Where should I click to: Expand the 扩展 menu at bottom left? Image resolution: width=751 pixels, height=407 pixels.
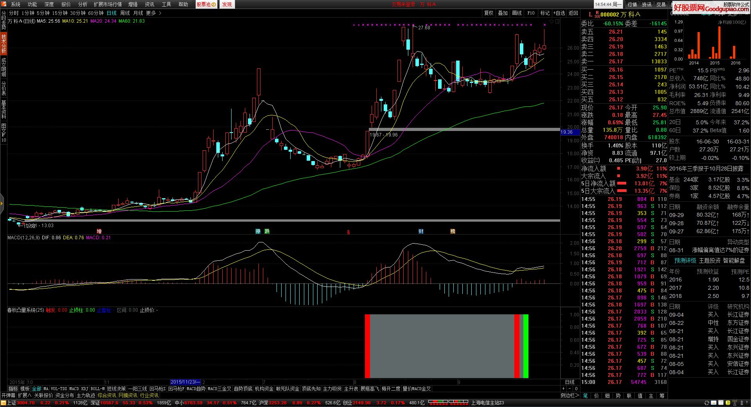[x=25, y=395]
